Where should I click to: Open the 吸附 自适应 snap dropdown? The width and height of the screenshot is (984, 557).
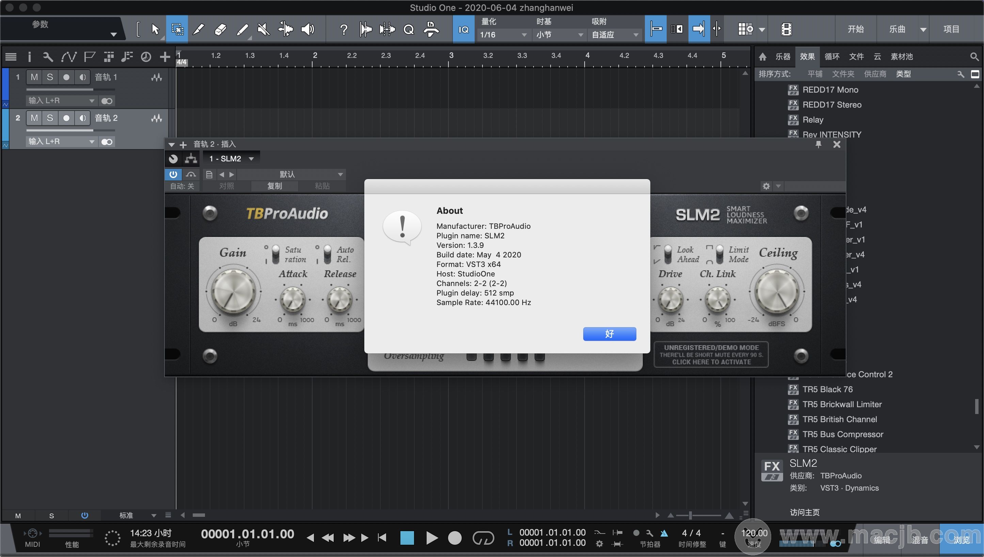(615, 35)
